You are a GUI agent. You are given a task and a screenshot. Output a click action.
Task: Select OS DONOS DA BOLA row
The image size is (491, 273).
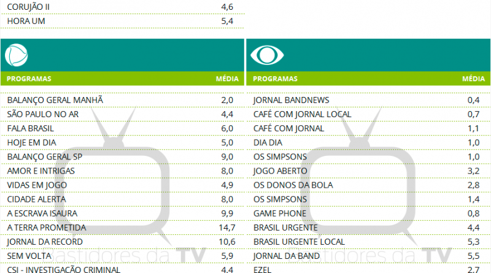(293, 185)
